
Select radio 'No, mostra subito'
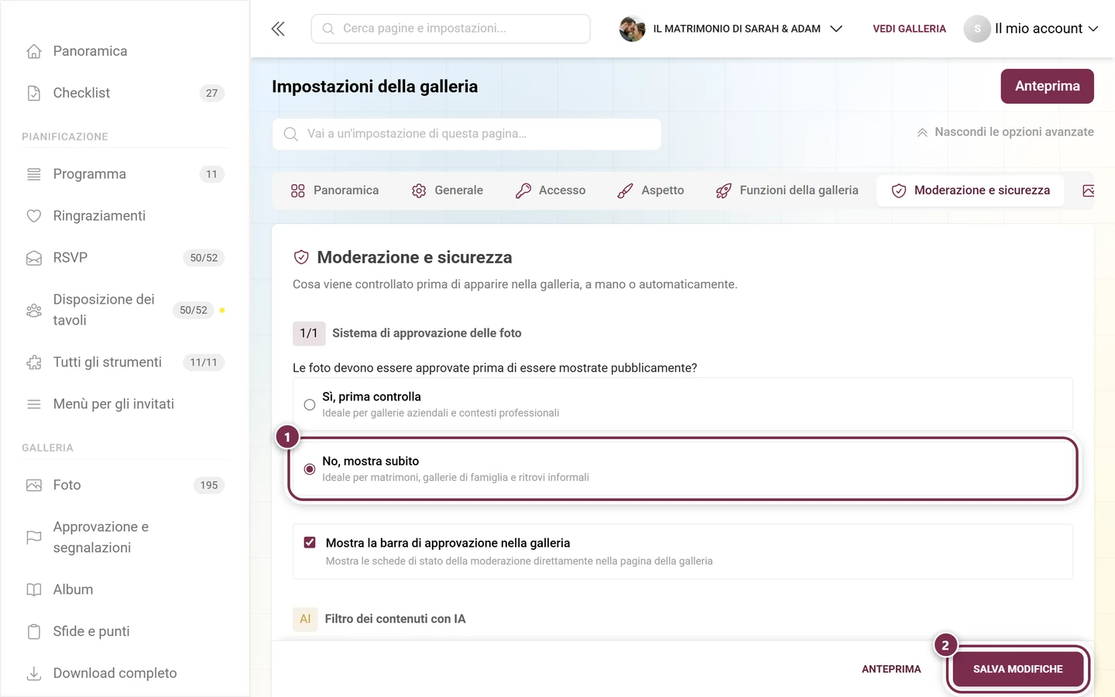[x=310, y=469]
